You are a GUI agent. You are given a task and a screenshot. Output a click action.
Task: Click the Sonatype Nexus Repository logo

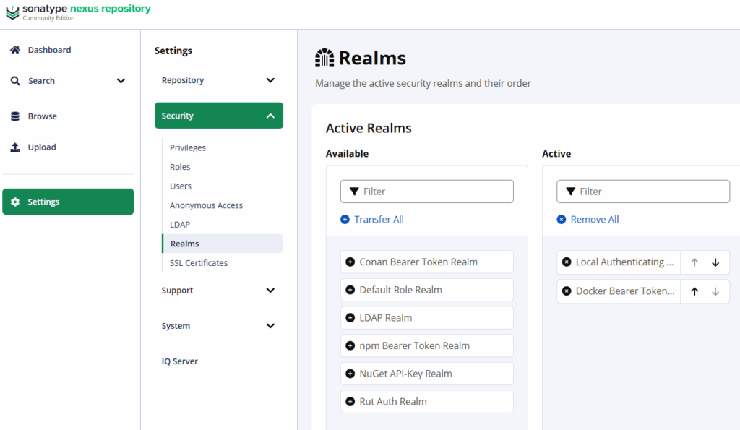click(78, 12)
